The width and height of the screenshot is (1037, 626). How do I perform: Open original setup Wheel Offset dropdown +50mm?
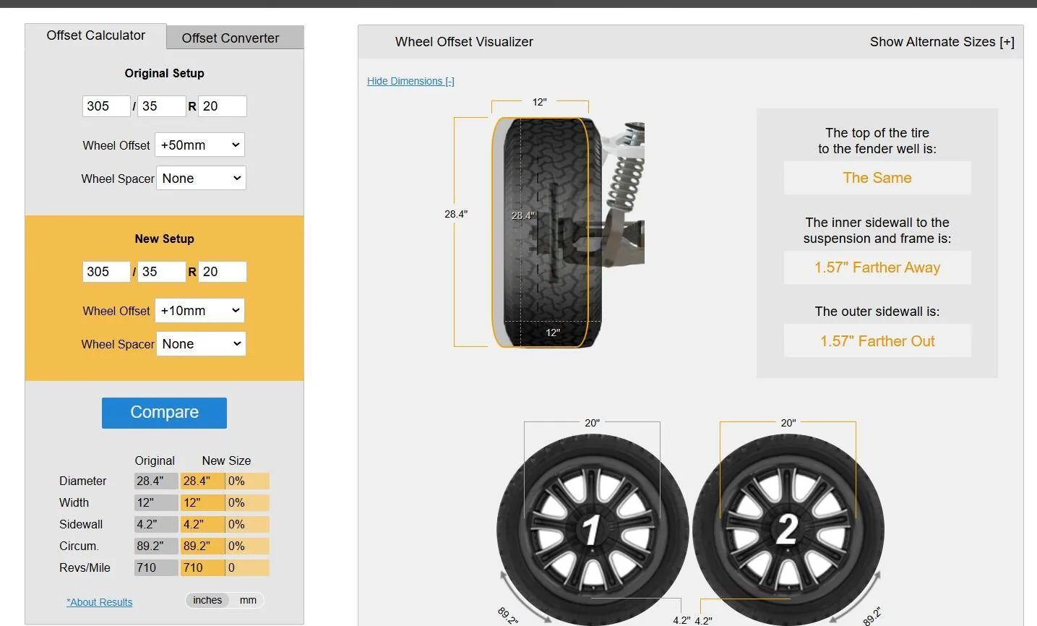(200, 145)
